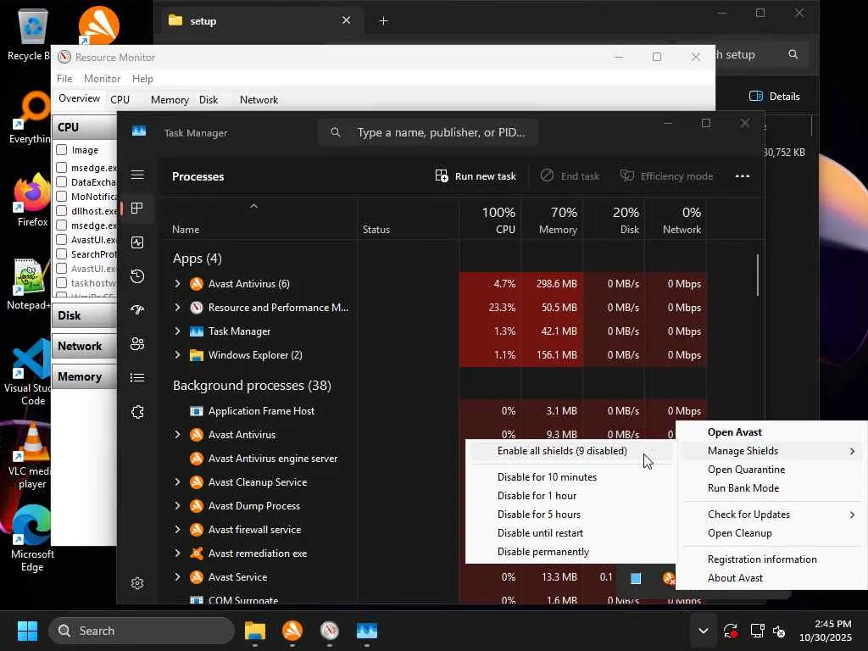Open Users page in Task Manager sidebar
The width and height of the screenshot is (868, 651).
click(137, 344)
